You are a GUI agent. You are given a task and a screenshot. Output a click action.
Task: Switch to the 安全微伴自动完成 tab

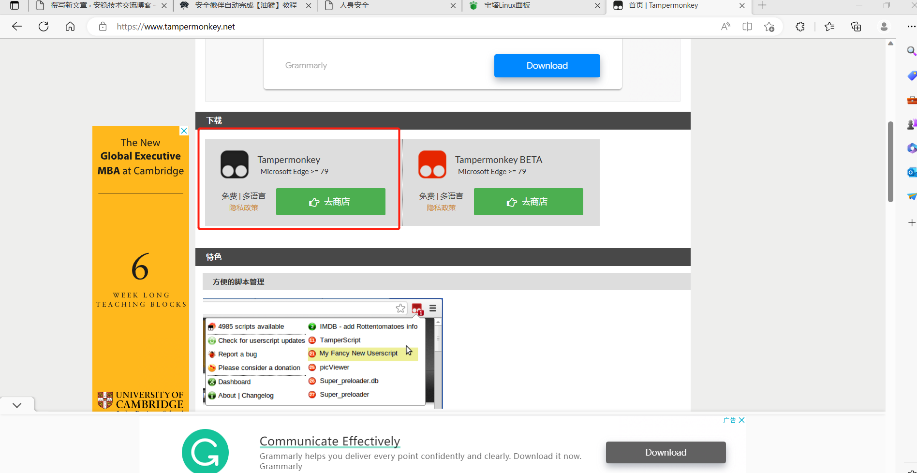point(245,6)
